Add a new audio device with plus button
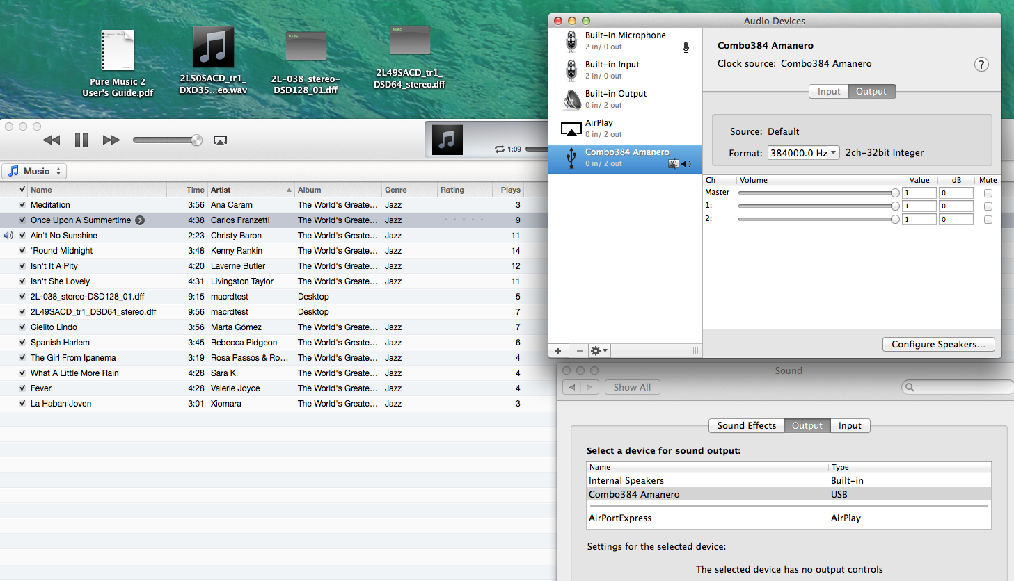Viewport: 1014px width, 581px height. pos(558,351)
